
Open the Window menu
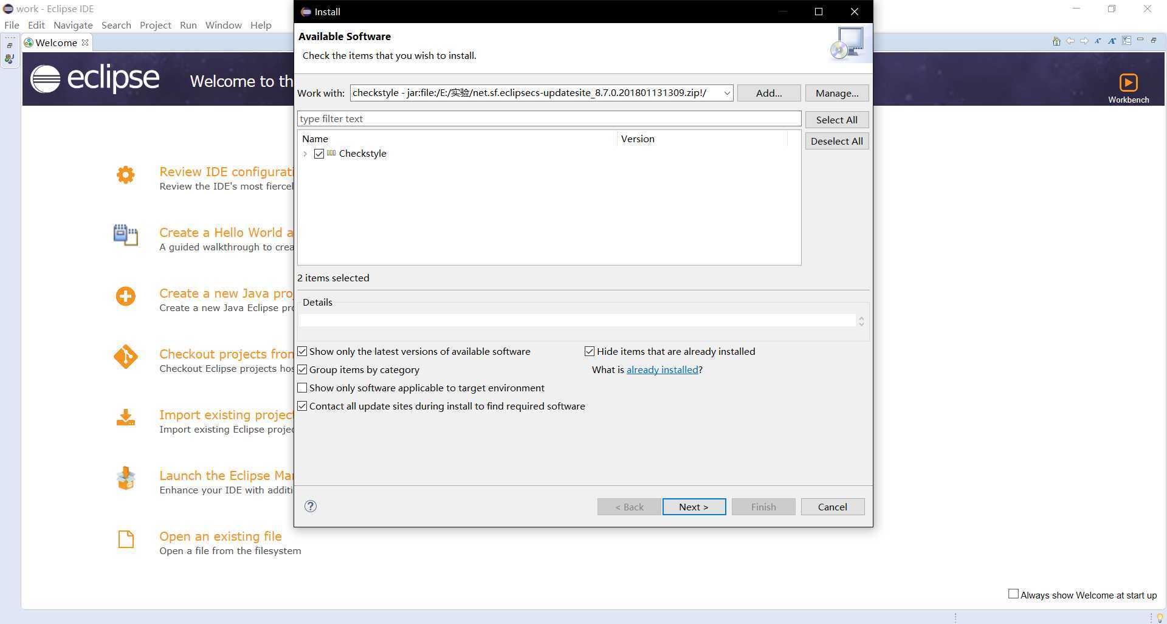[x=223, y=25]
